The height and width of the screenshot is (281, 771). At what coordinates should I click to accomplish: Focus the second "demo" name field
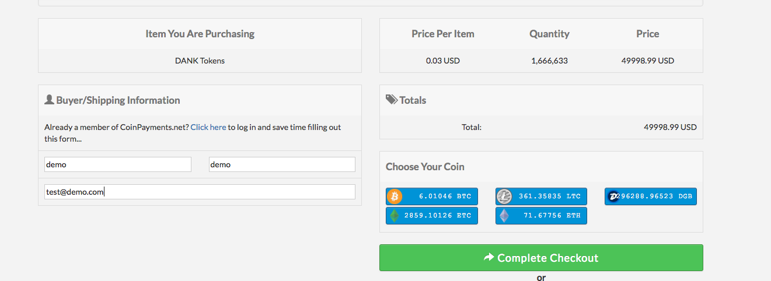coord(282,164)
